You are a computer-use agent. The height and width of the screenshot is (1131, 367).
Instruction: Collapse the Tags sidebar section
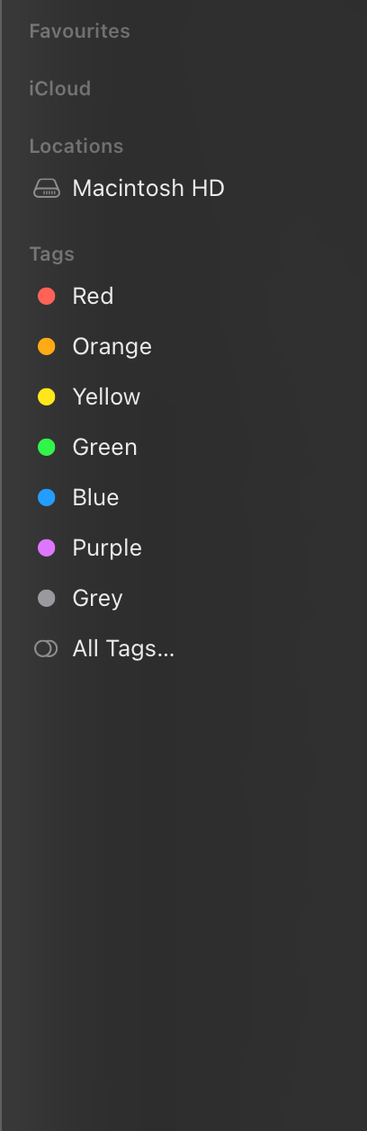click(51, 254)
